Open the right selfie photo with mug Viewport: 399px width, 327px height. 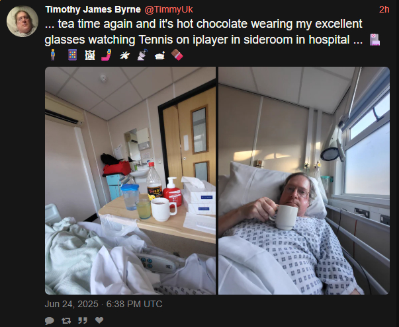point(304,180)
